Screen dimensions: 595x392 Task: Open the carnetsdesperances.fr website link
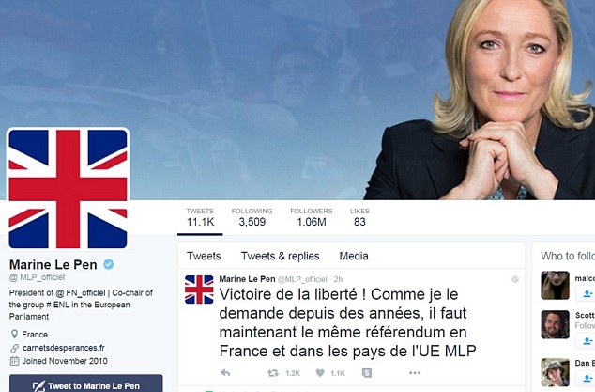(64, 348)
